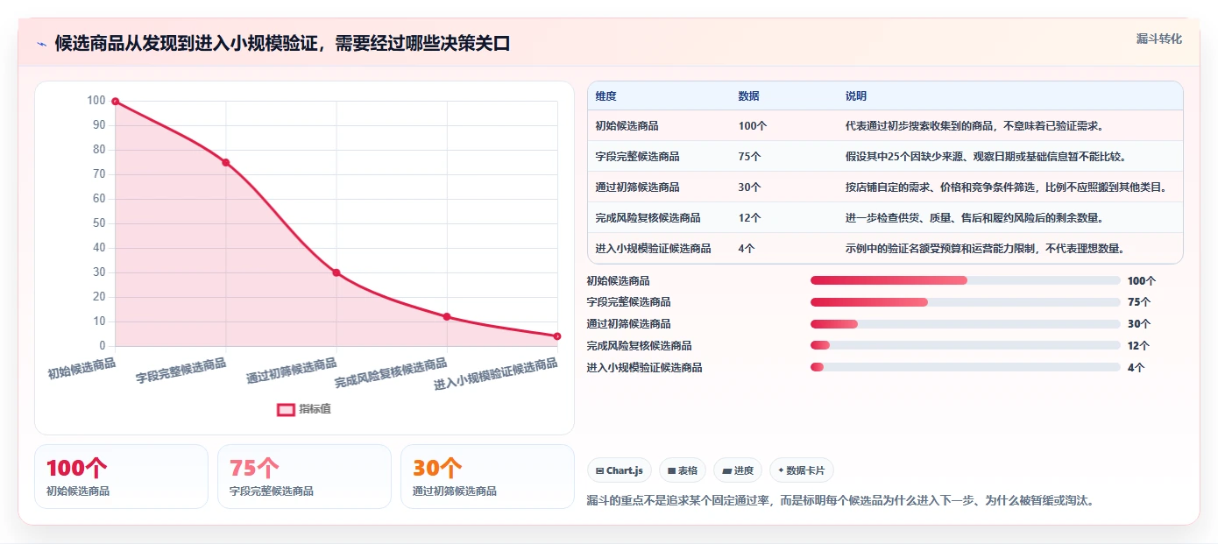This screenshot has height=544, width=1218.
Task: Click the 完成风险复核候选商品 x-axis label on the chart
Action: tap(391, 374)
